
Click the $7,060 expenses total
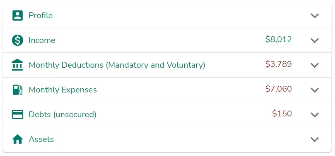coord(279,89)
